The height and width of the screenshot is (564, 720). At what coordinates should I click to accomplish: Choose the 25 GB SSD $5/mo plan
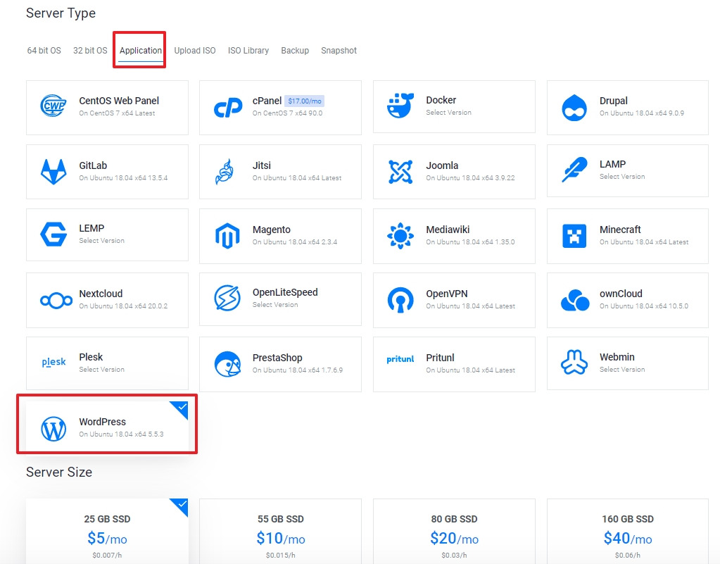pos(107,531)
